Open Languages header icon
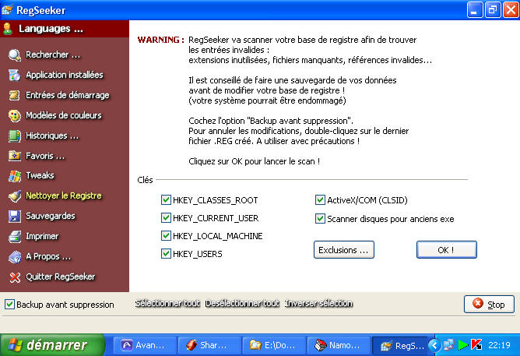Viewport: 520px width, 356px height. pyautogui.click(x=8, y=29)
